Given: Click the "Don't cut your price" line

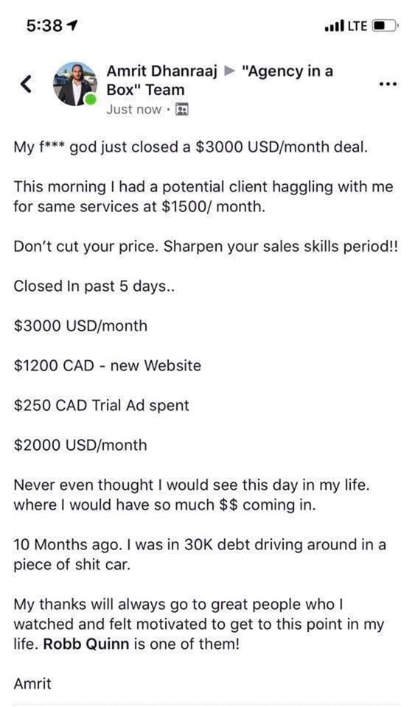Looking at the screenshot, I should click(x=206, y=247).
